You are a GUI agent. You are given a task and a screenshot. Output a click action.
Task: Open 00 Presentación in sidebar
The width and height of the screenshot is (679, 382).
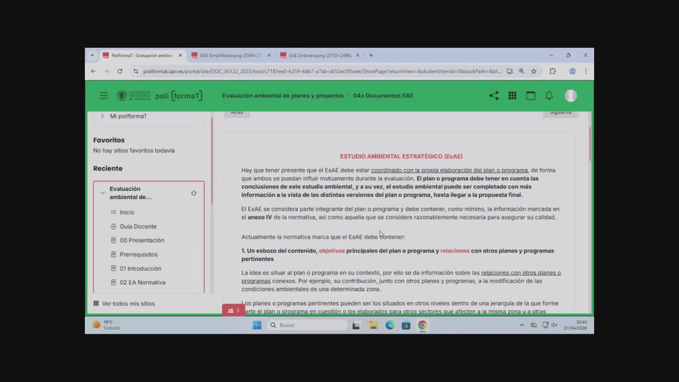pos(142,240)
